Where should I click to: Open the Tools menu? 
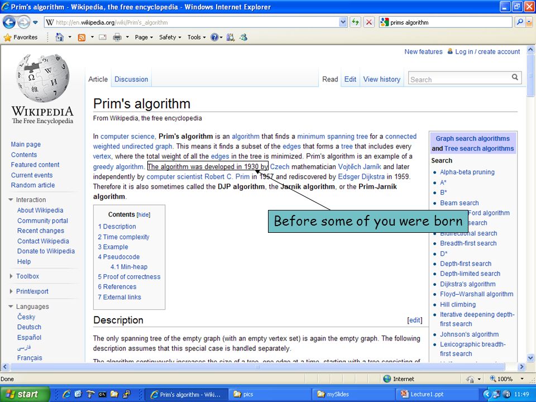197,37
